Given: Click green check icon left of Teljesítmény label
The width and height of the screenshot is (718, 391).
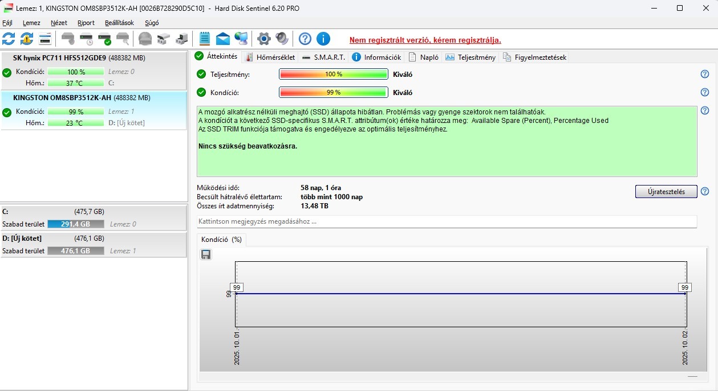Looking at the screenshot, I should click(x=201, y=75).
